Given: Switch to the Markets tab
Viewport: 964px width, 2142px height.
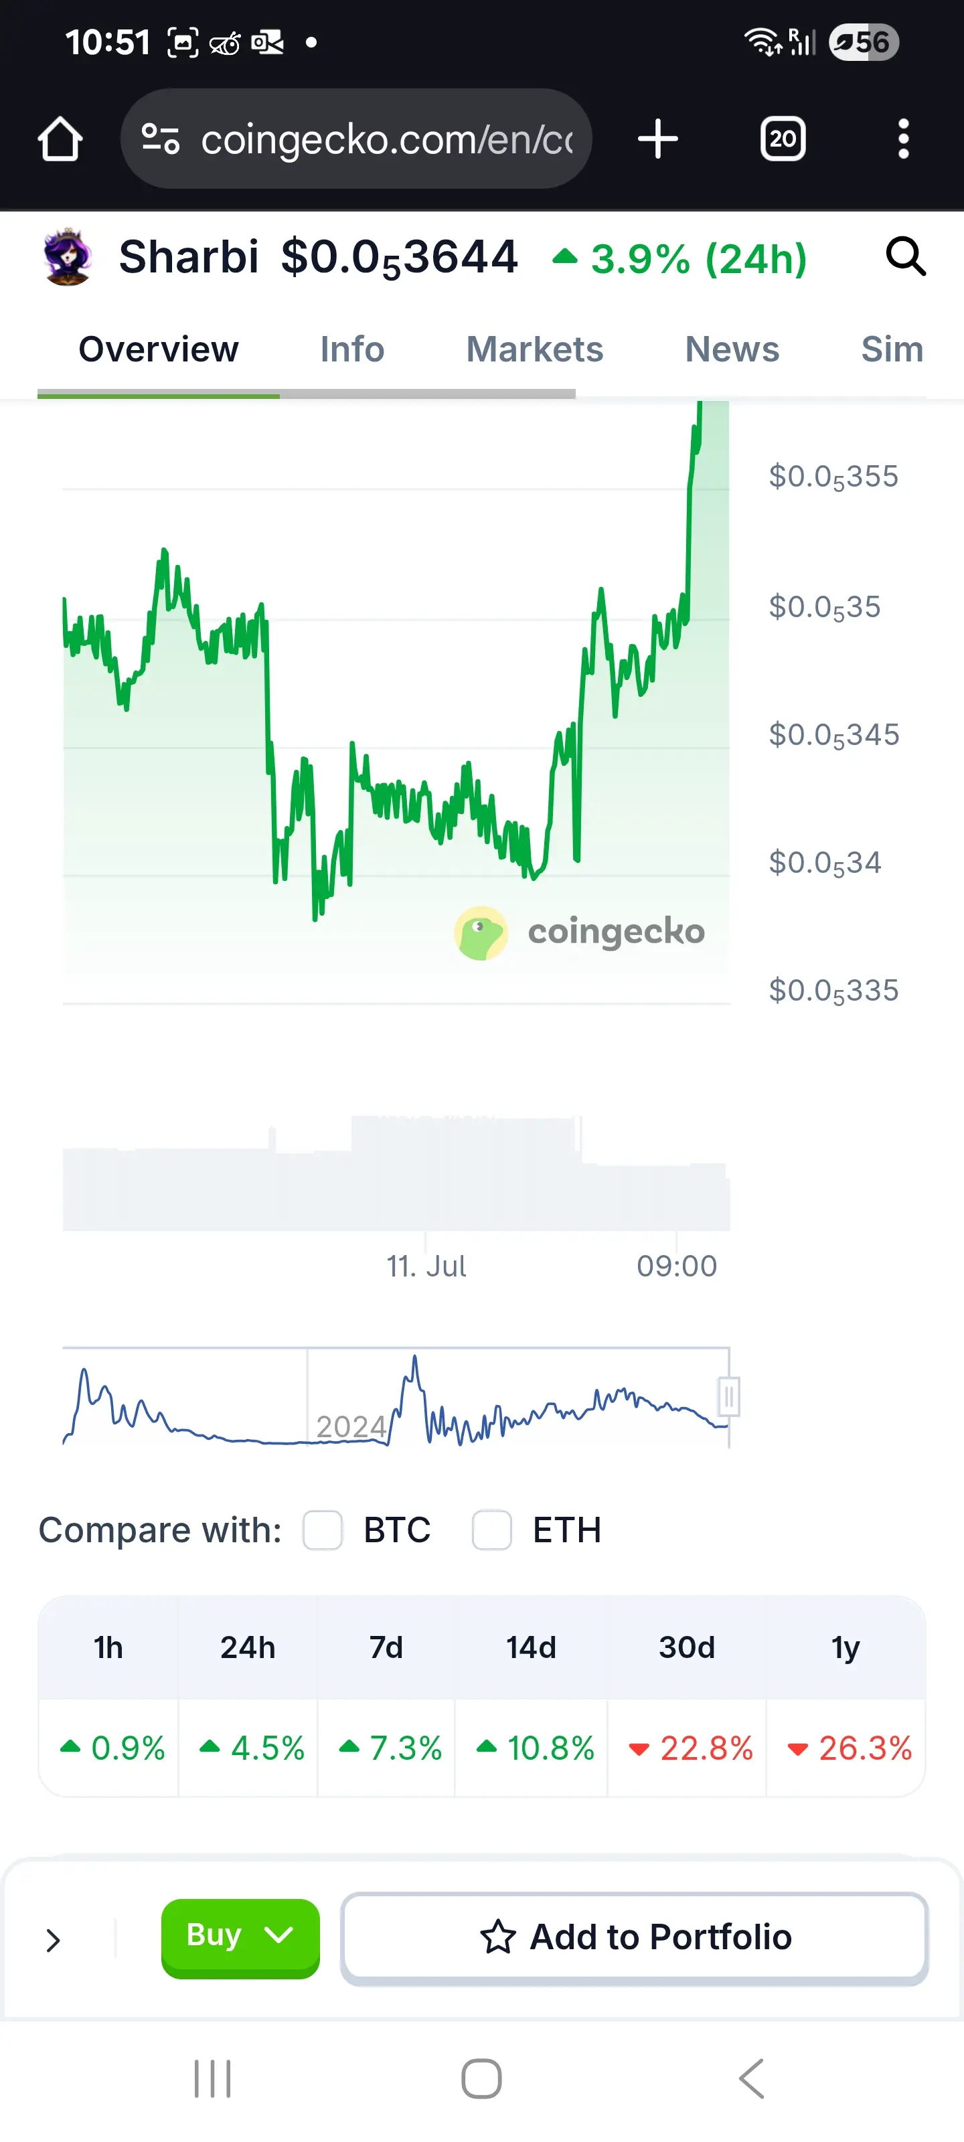Looking at the screenshot, I should click(x=534, y=349).
